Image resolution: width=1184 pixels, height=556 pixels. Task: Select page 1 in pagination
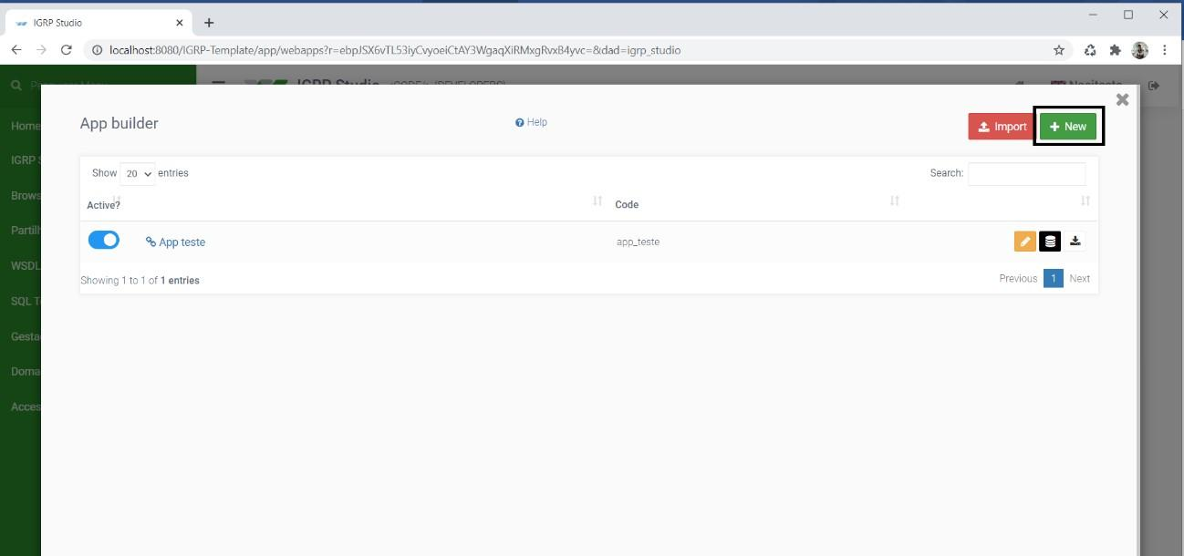pyautogui.click(x=1053, y=279)
